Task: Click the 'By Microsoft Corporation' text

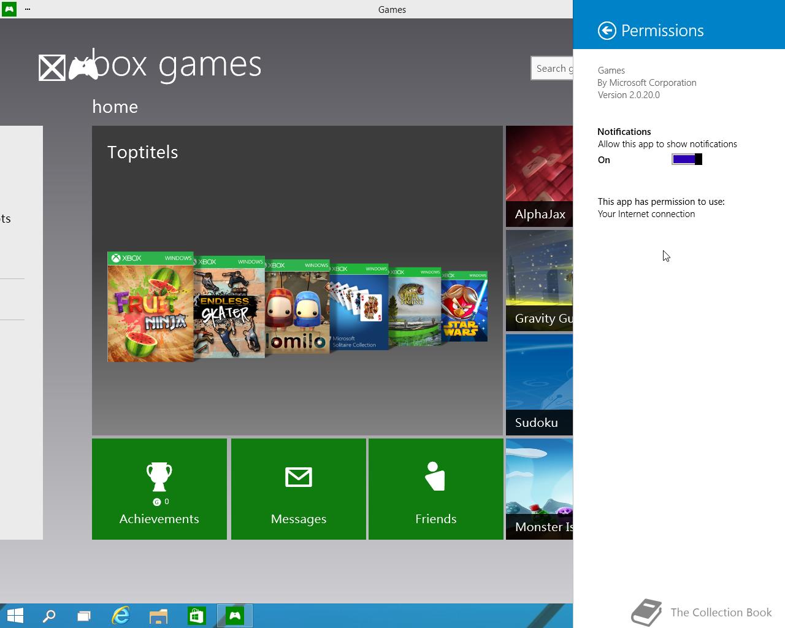Action: [647, 83]
